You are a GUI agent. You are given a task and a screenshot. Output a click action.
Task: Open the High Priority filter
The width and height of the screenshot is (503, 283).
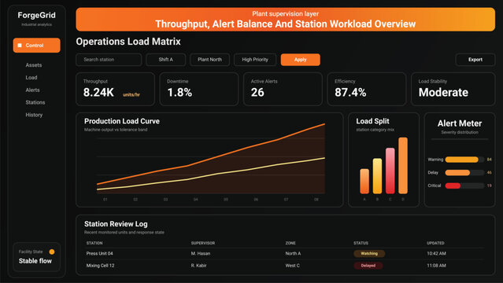click(255, 60)
